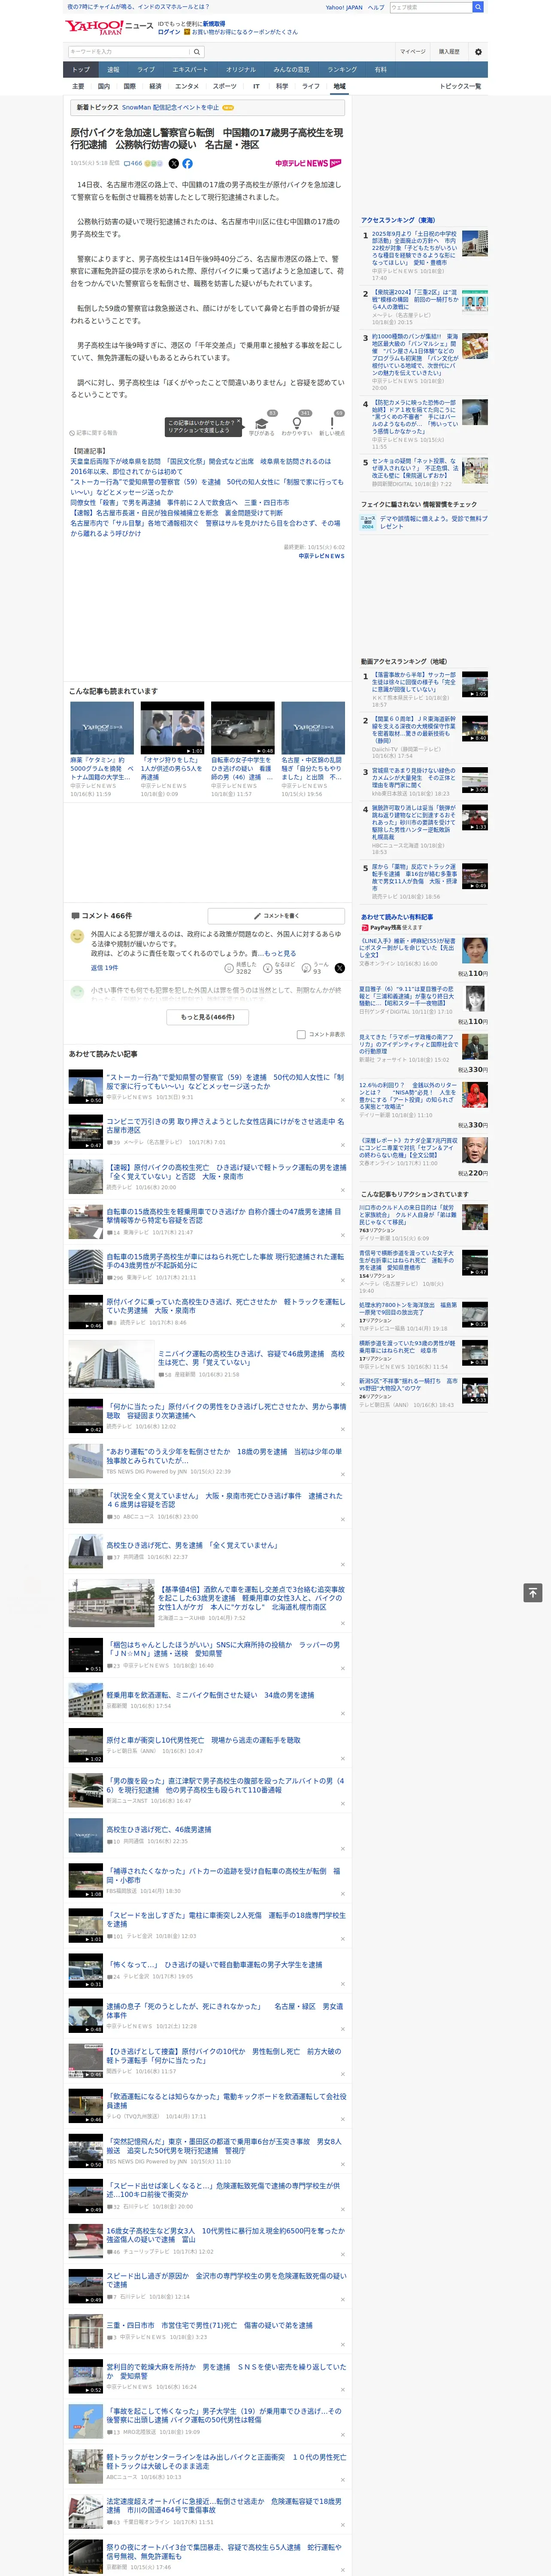
Task: Open the SnowMan 配信記念イベント new topic link
Action: (x=170, y=107)
